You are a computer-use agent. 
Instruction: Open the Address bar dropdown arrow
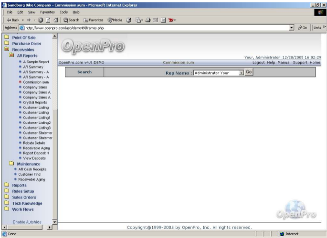pos(292,28)
